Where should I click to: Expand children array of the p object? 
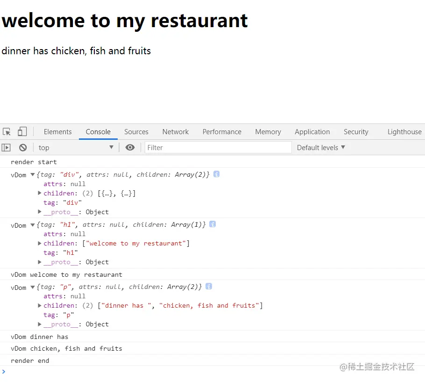click(40, 305)
